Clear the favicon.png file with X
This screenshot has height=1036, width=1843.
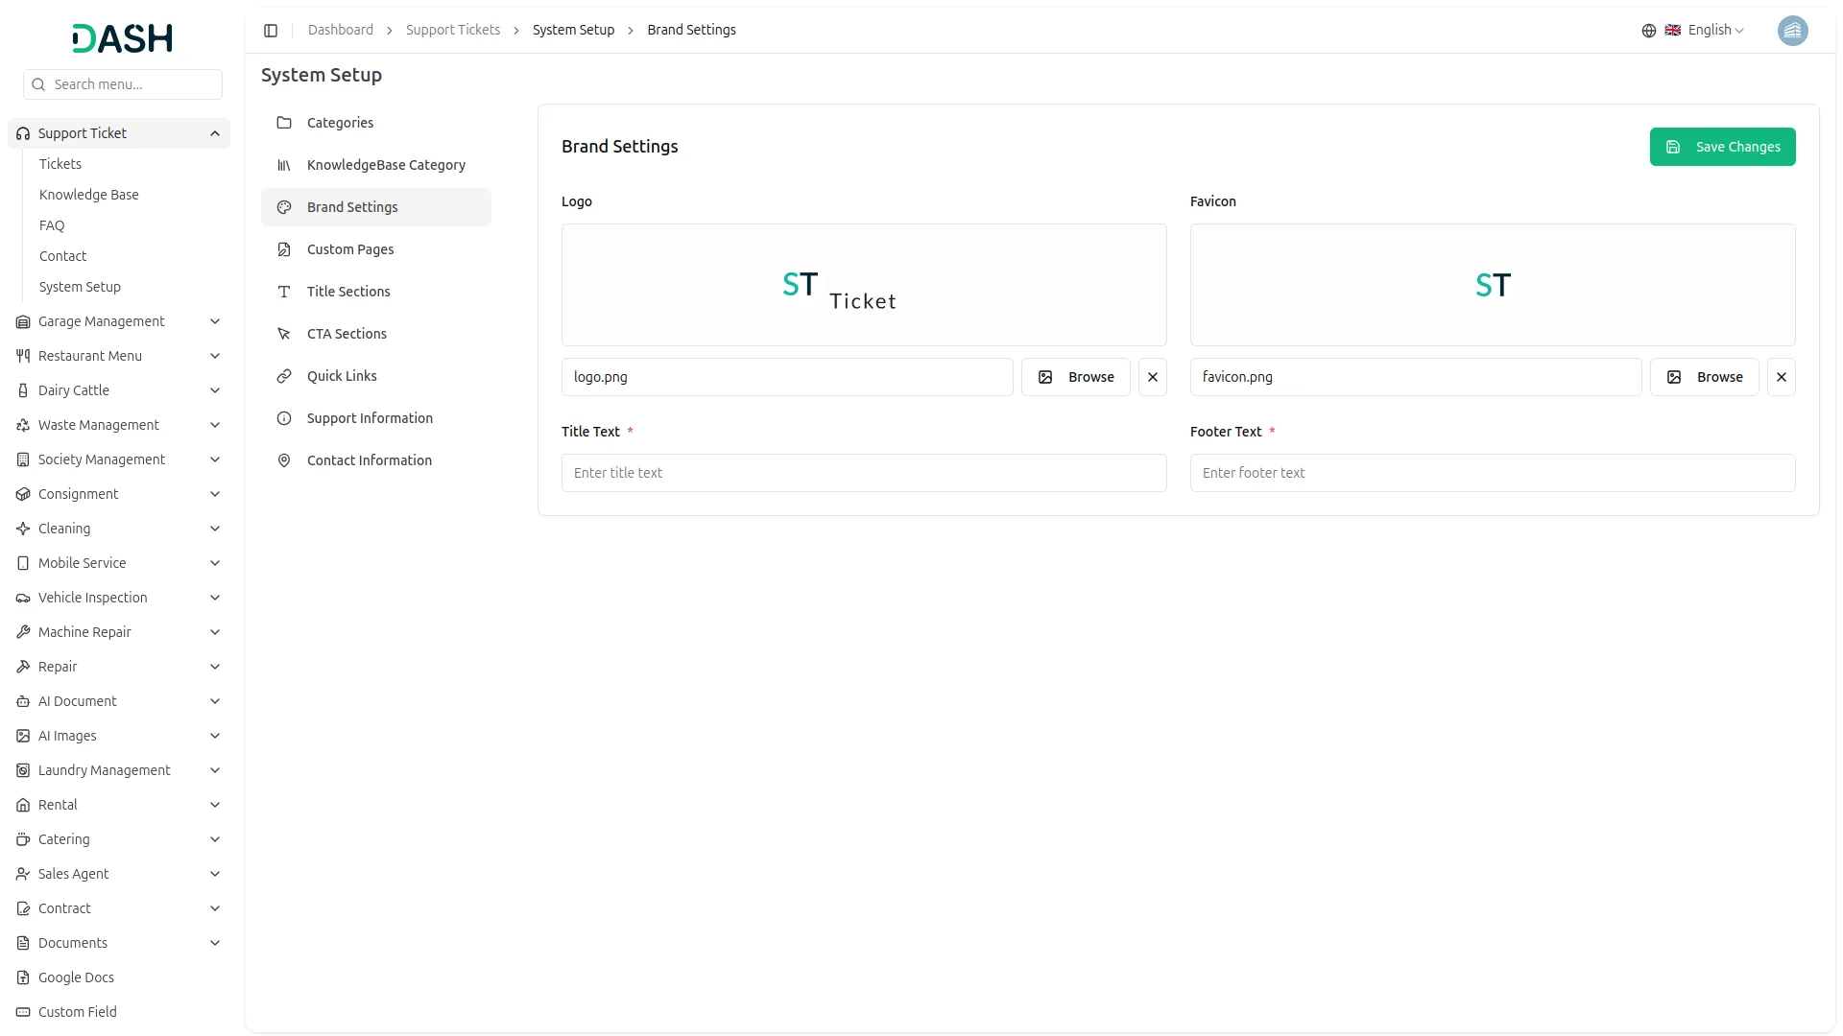point(1781,377)
